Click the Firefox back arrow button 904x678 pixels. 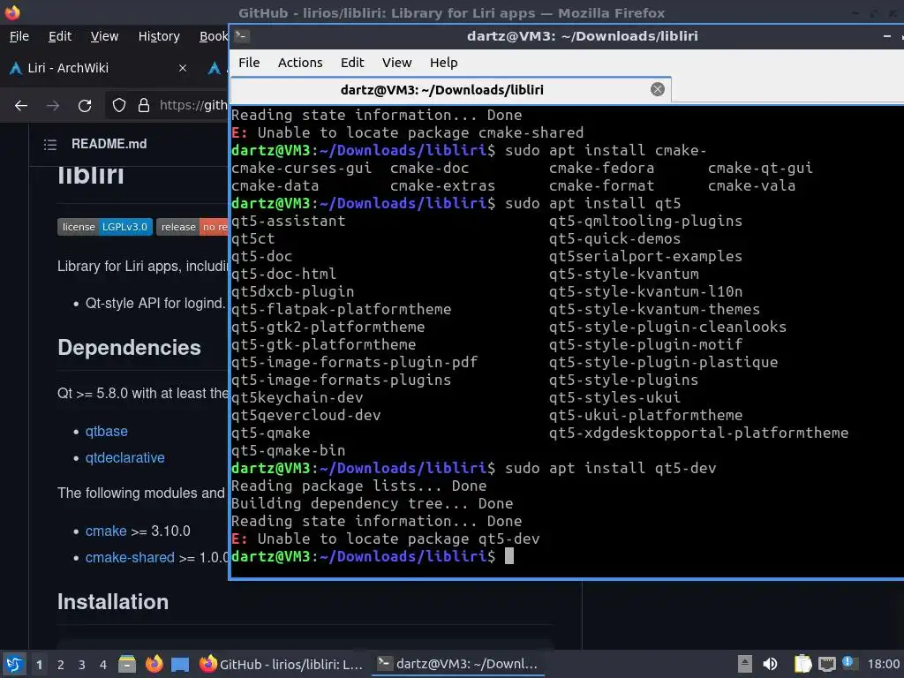21,106
